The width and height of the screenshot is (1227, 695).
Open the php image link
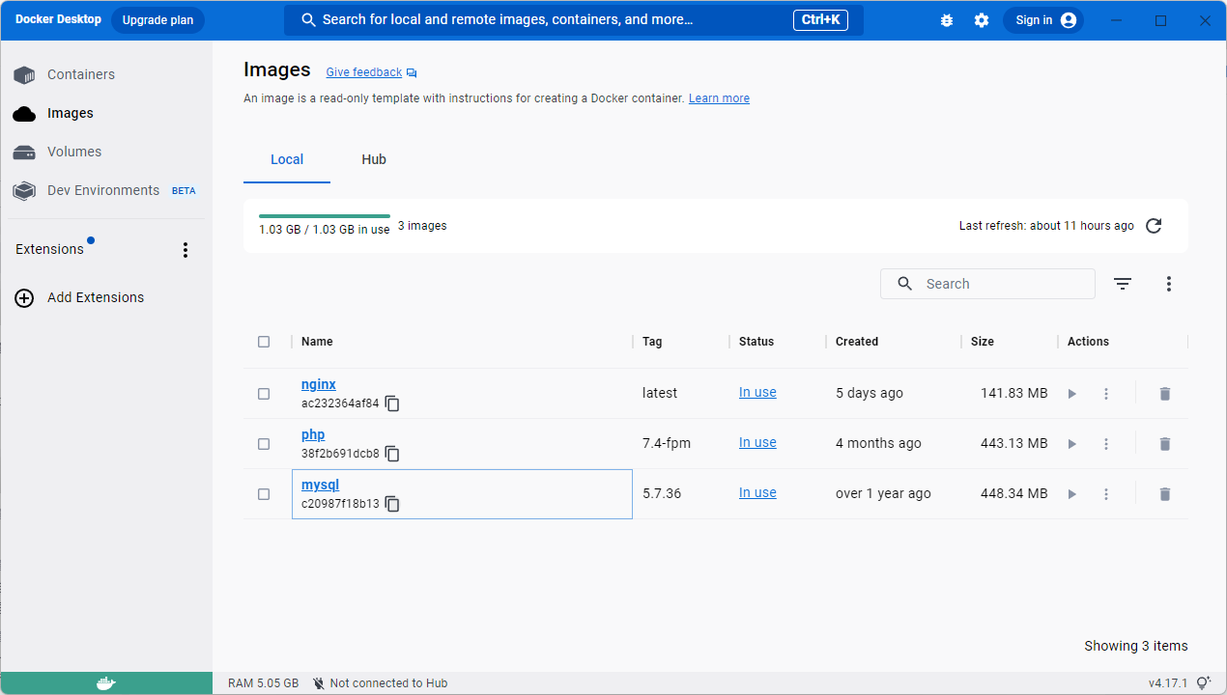[x=313, y=434]
